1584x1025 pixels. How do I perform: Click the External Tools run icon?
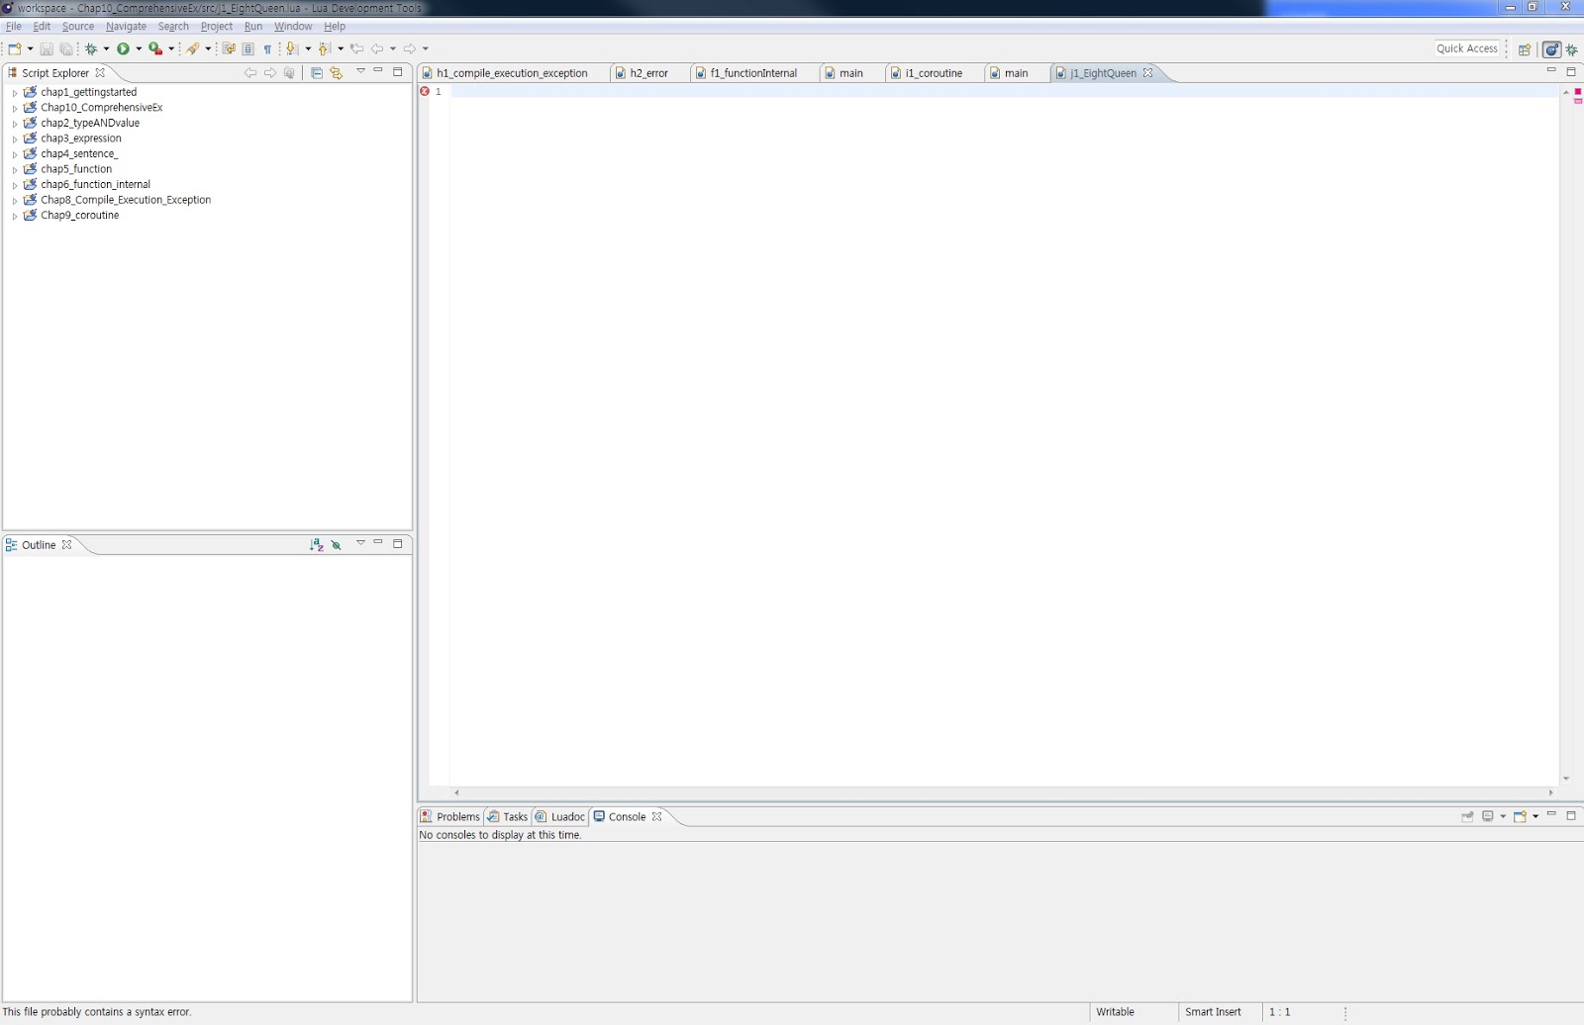coord(155,48)
